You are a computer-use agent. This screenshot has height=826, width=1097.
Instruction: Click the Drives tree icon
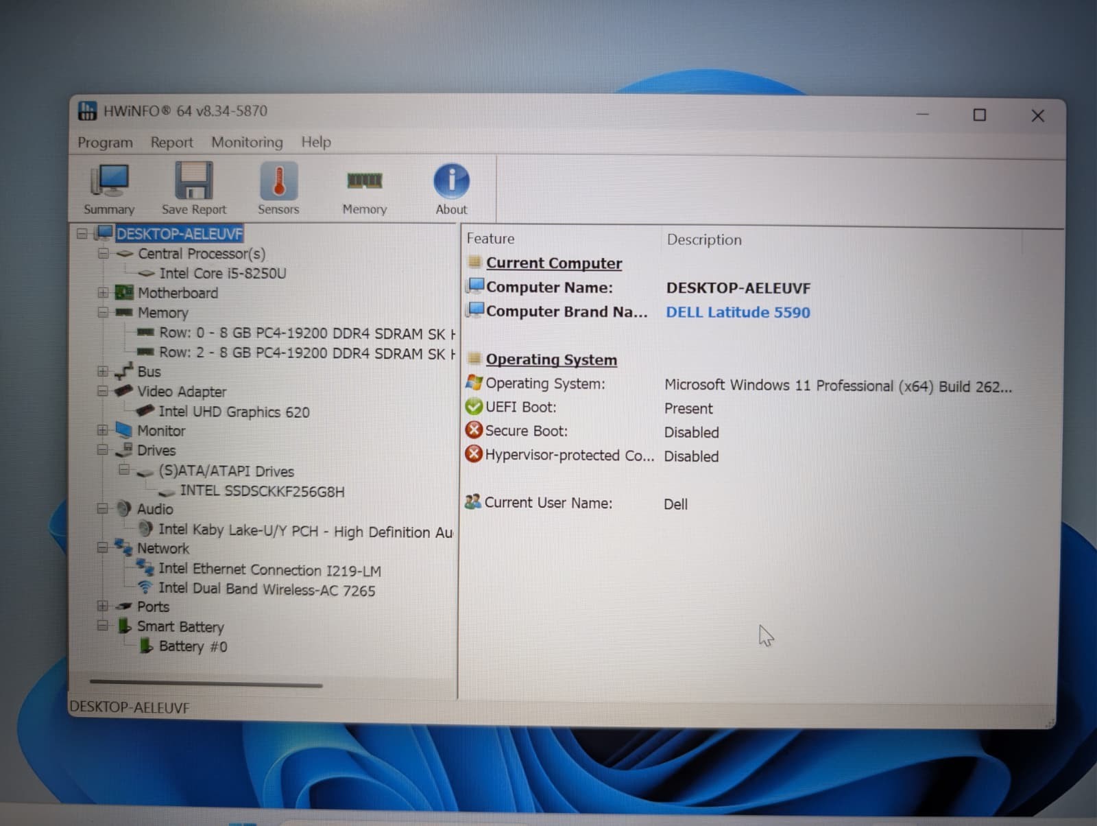[123, 450]
